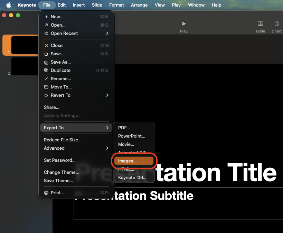
Task: Expand the Revert To submenu arrow
Action: 107,95
